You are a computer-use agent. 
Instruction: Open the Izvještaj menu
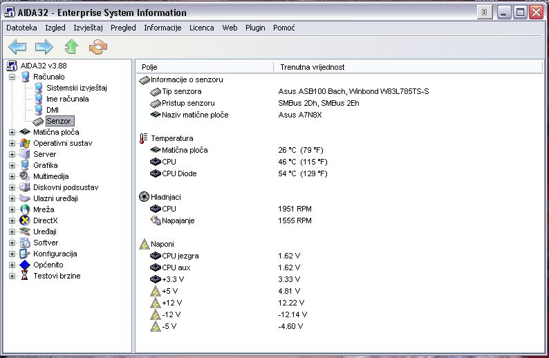[x=88, y=28]
